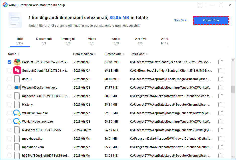This screenshot has height=160, width=236.
Task: Select the History file checkbox
Action: click(9, 105)
